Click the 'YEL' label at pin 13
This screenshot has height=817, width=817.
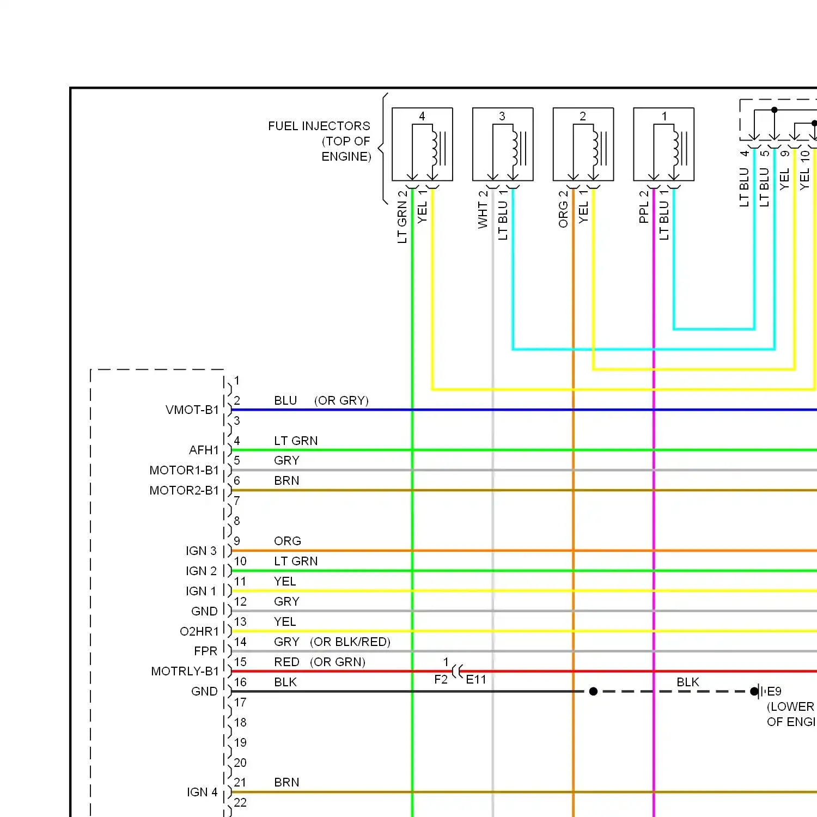[x=285, y=621]
